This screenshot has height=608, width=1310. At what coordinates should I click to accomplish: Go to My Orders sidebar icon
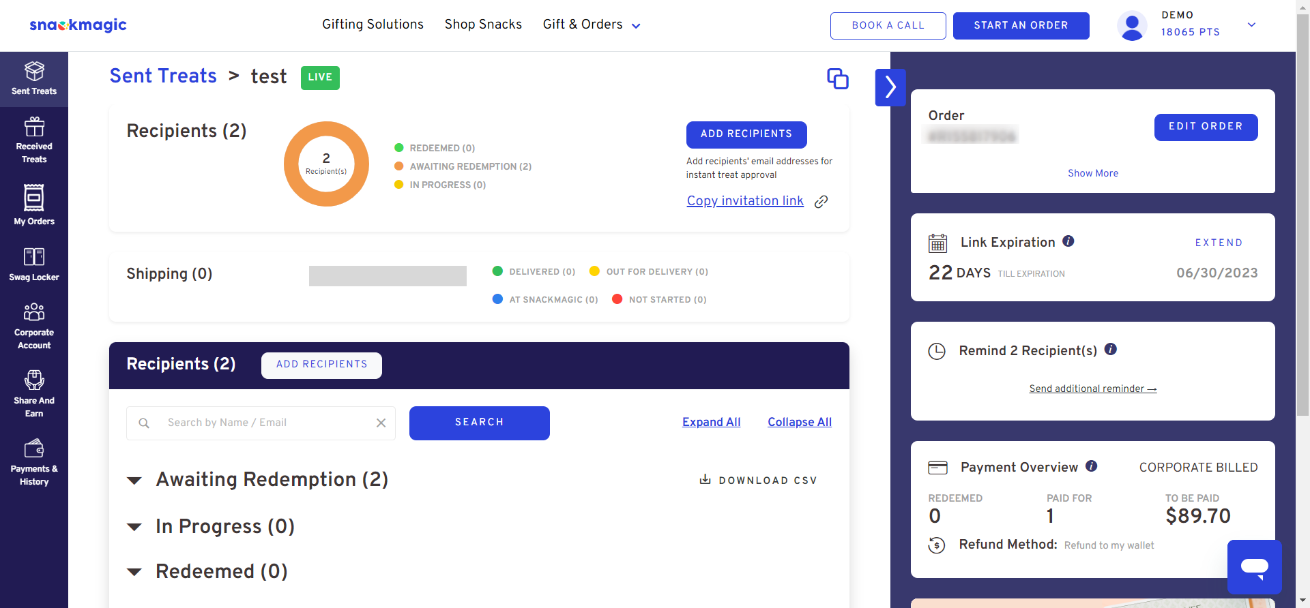click(x=34, y=198)
